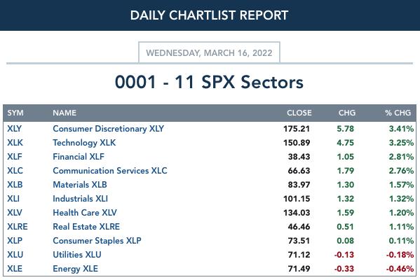
Task: Open Financial XLF name link
Action: click(79, 156)
